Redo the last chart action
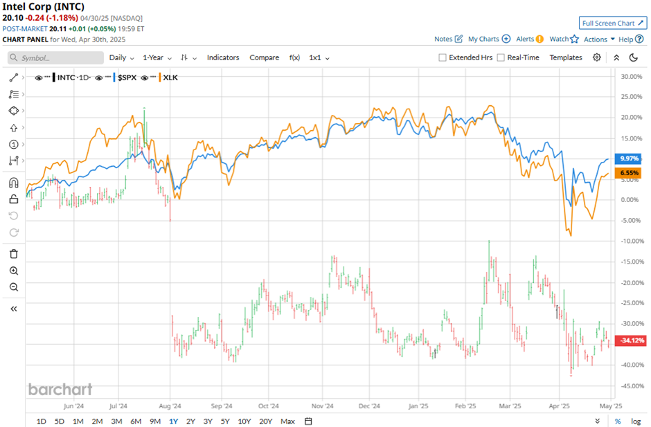This screenshot has height=427, width=651. [x=14, y=233]
